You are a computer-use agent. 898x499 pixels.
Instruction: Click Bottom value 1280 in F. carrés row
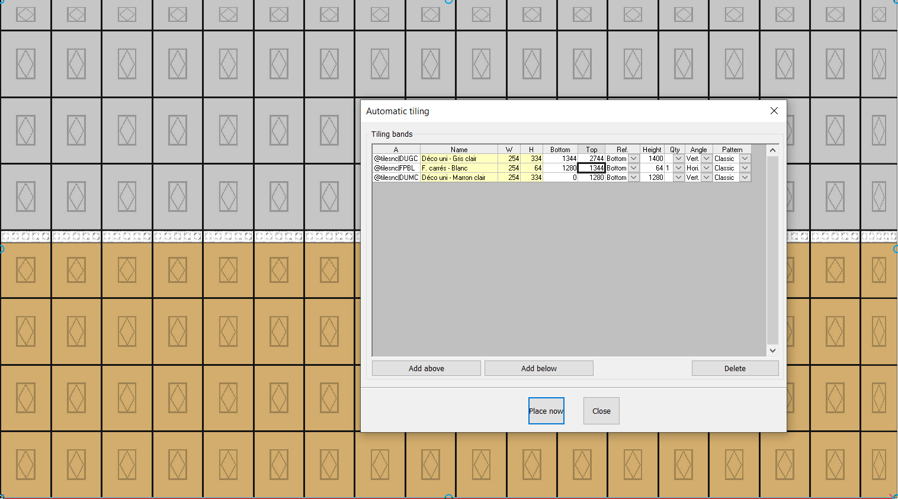pyautogui.click(x=560, y=168)
